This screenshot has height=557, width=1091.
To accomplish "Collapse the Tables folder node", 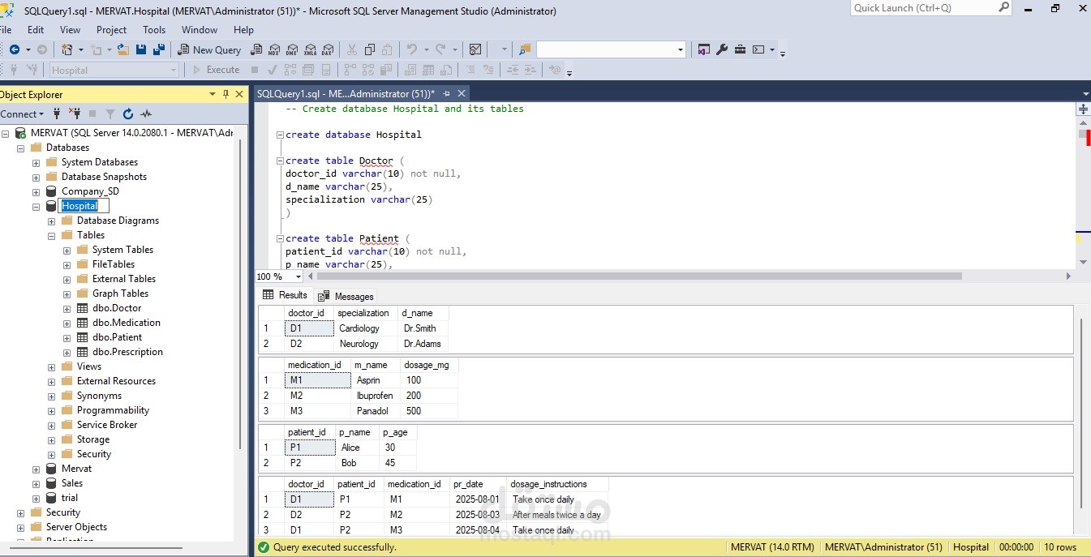I will pos(51,235).
